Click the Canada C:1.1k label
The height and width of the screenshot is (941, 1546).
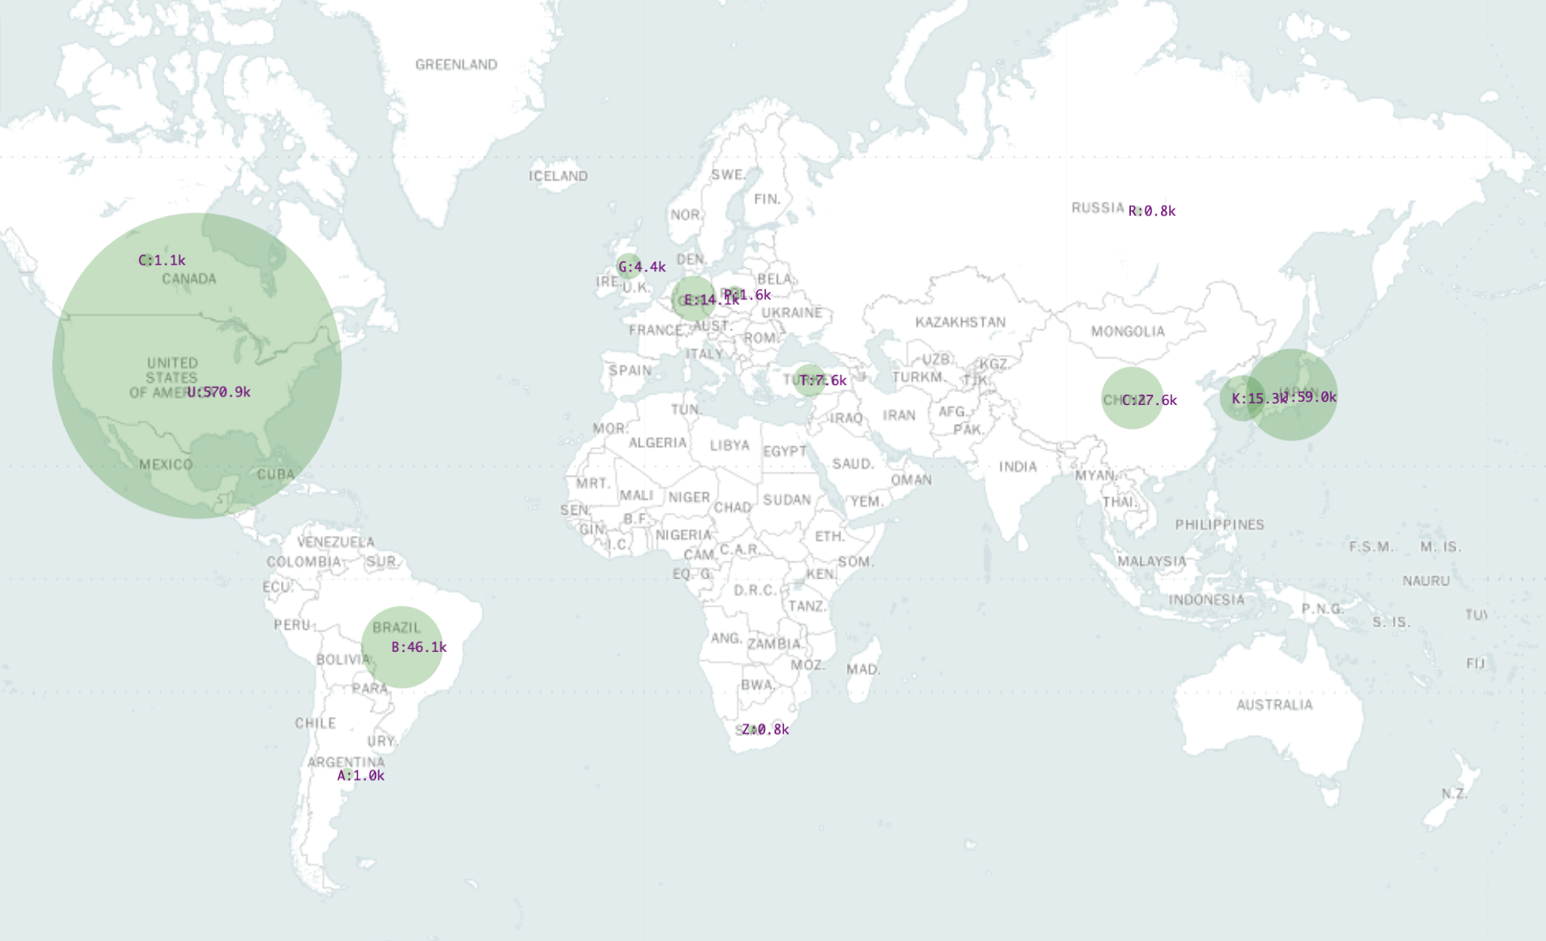[x=162, y=260]
